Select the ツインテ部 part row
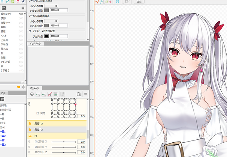Image resolution: width=227 pixels, height=157 pixels. (x=12, y=62)
